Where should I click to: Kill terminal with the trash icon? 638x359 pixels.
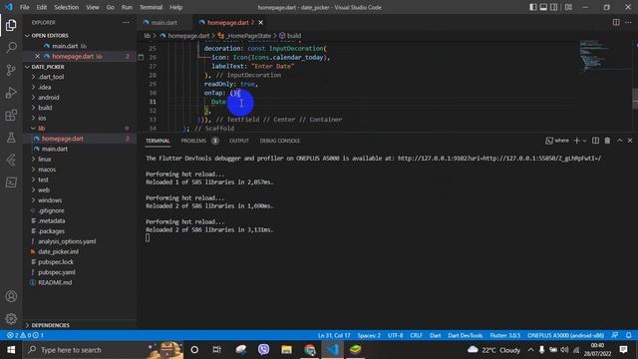(x=607, y=141)
